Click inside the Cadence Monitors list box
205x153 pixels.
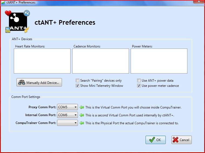point(101,61)
